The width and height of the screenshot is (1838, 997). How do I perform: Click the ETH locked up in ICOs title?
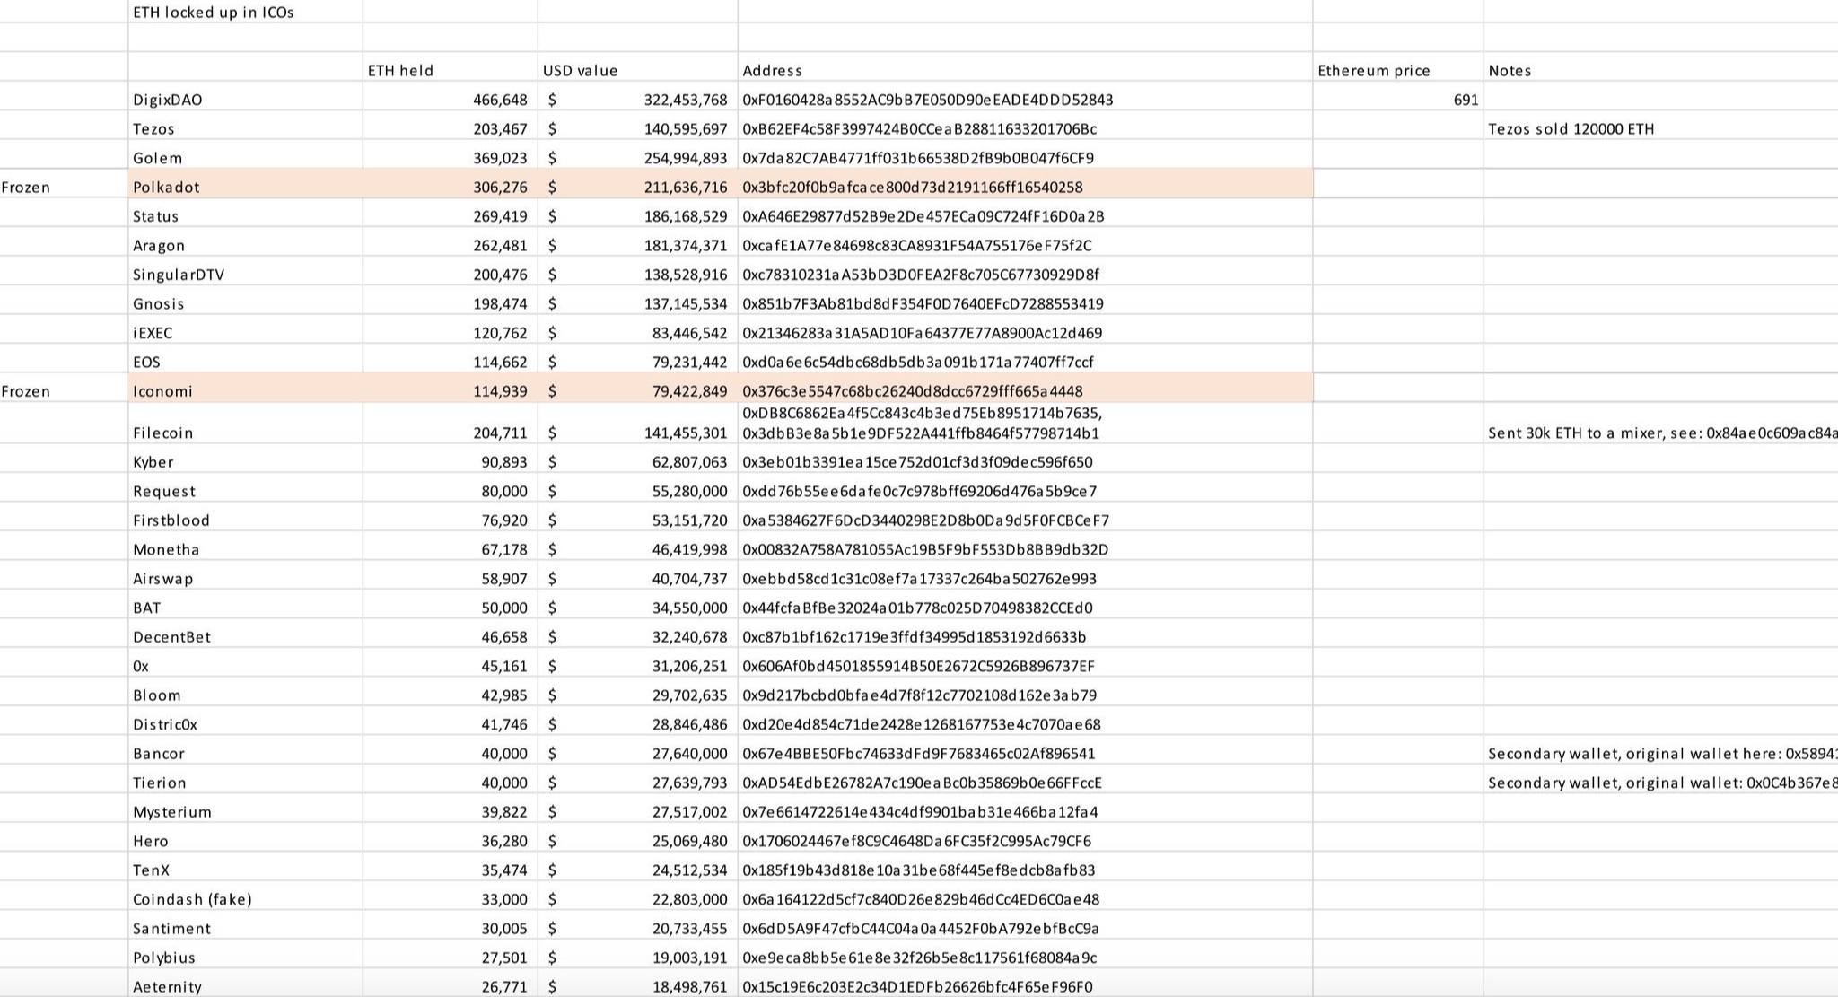[213, 13]
